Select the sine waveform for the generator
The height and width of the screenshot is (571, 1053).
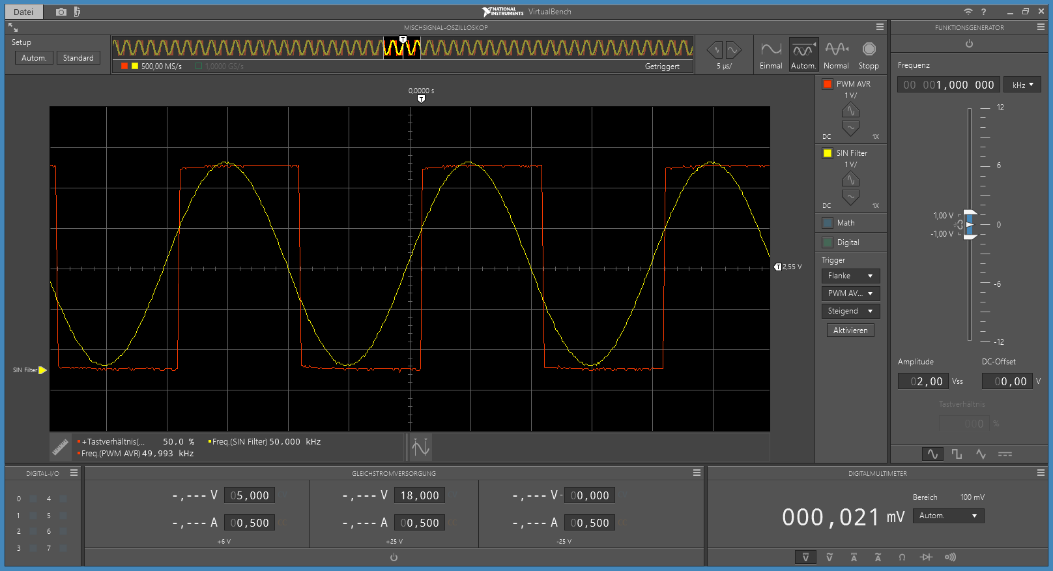tap(932, 454)
